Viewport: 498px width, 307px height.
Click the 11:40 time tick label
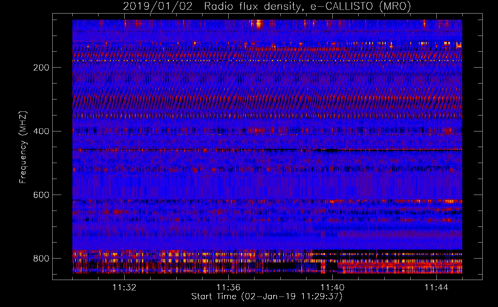click(x=332, y=288)
